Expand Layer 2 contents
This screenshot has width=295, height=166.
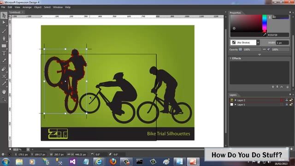236,101
